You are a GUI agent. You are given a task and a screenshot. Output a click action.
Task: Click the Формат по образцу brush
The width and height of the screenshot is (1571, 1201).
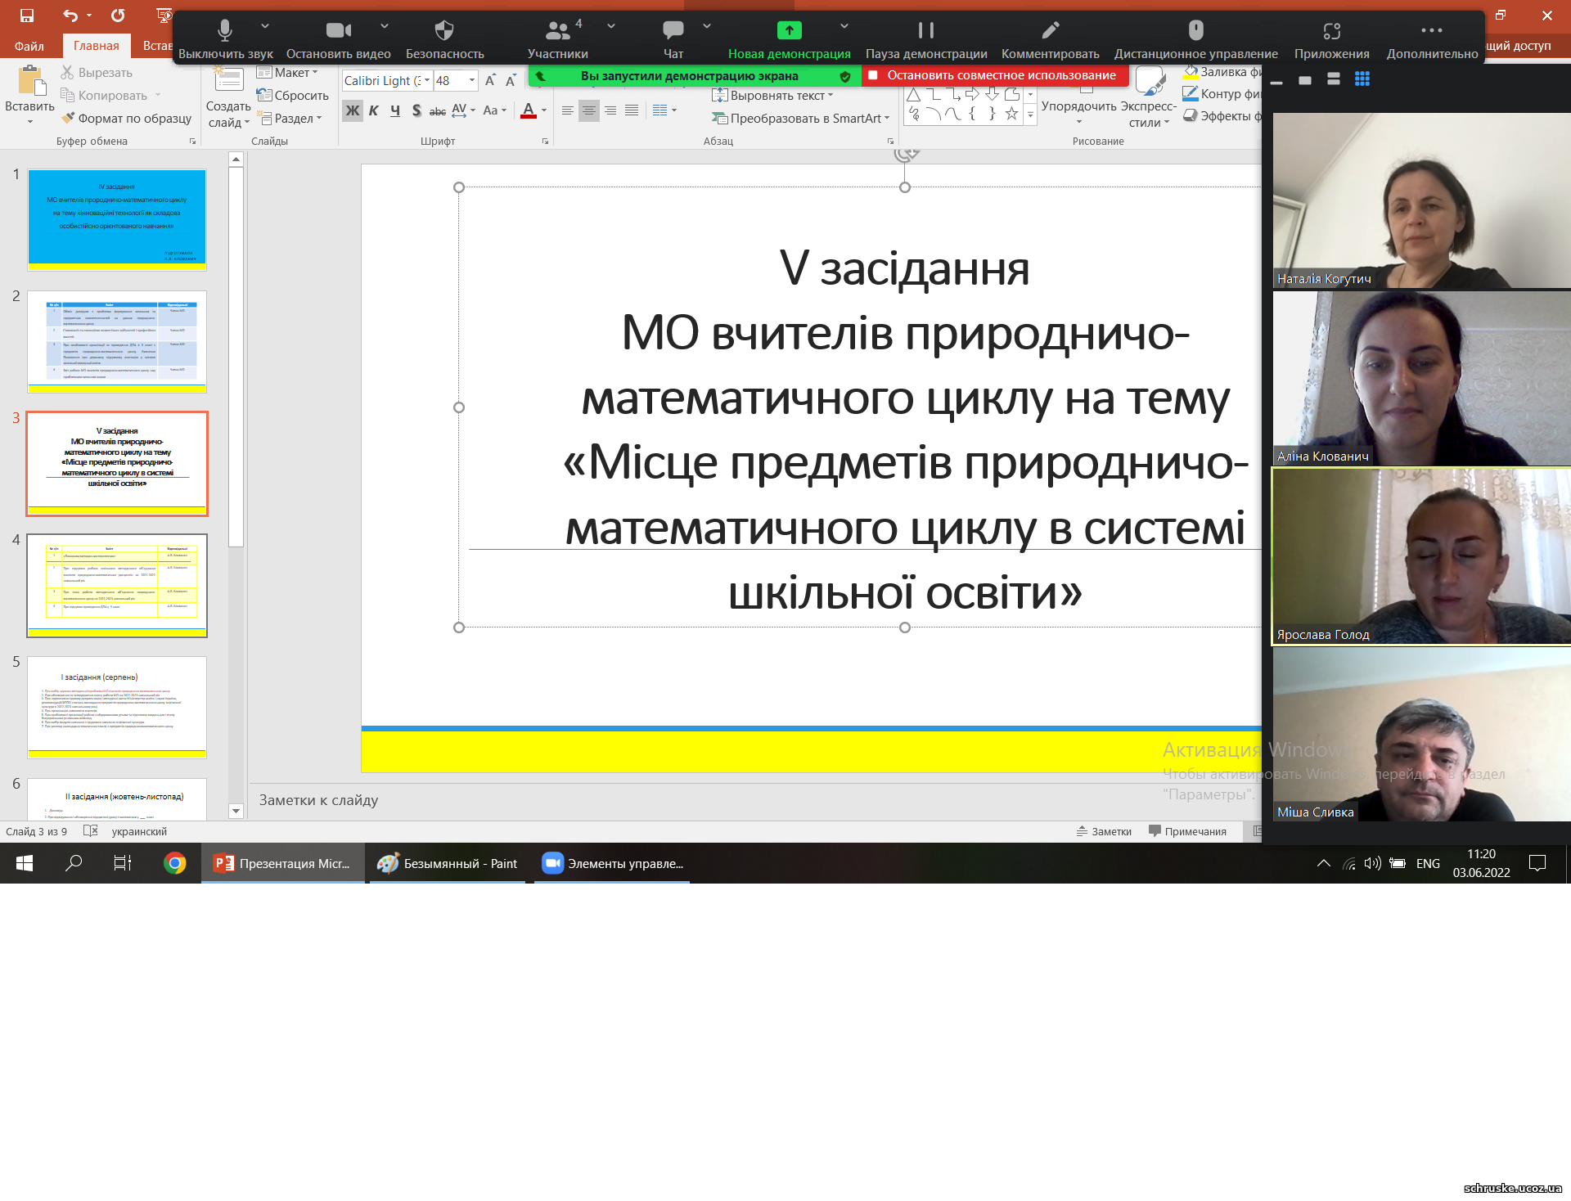tap(127, 119)
